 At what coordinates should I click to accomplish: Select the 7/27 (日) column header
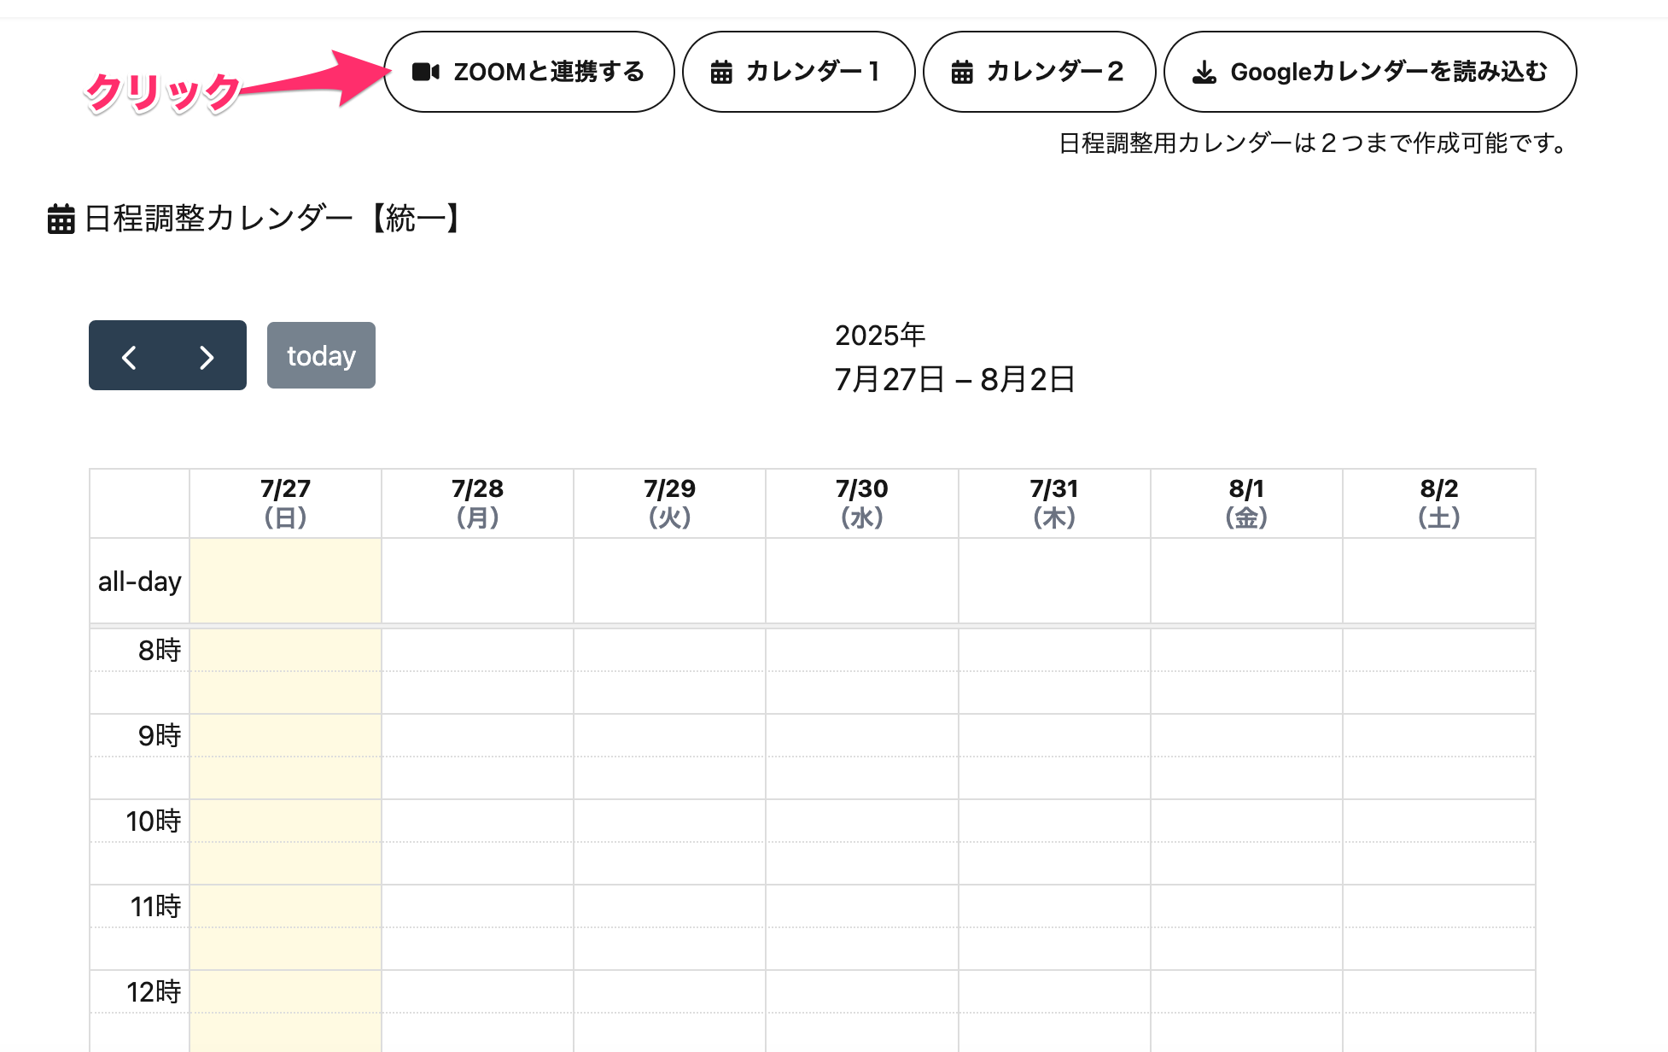[285, 503]
